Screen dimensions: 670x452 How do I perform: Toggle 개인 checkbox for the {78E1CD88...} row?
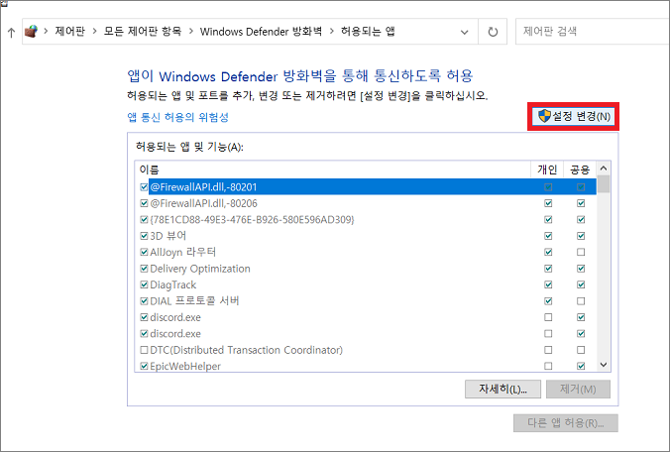click(x=548, y=220)
